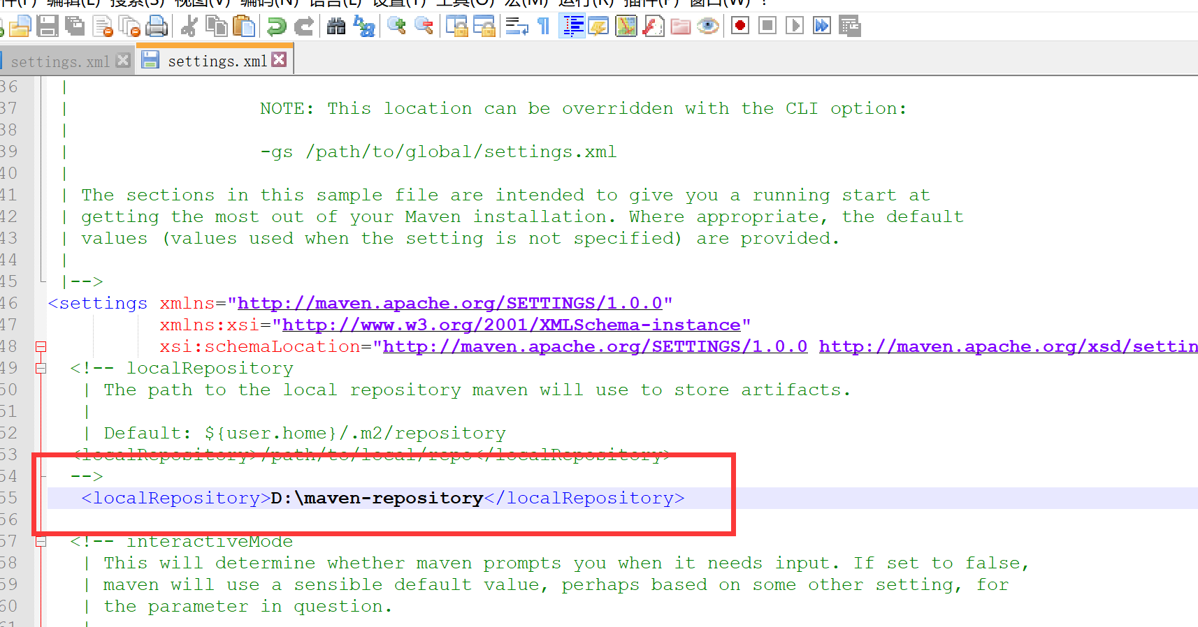Zoom in on the editor text

point(396,27)
